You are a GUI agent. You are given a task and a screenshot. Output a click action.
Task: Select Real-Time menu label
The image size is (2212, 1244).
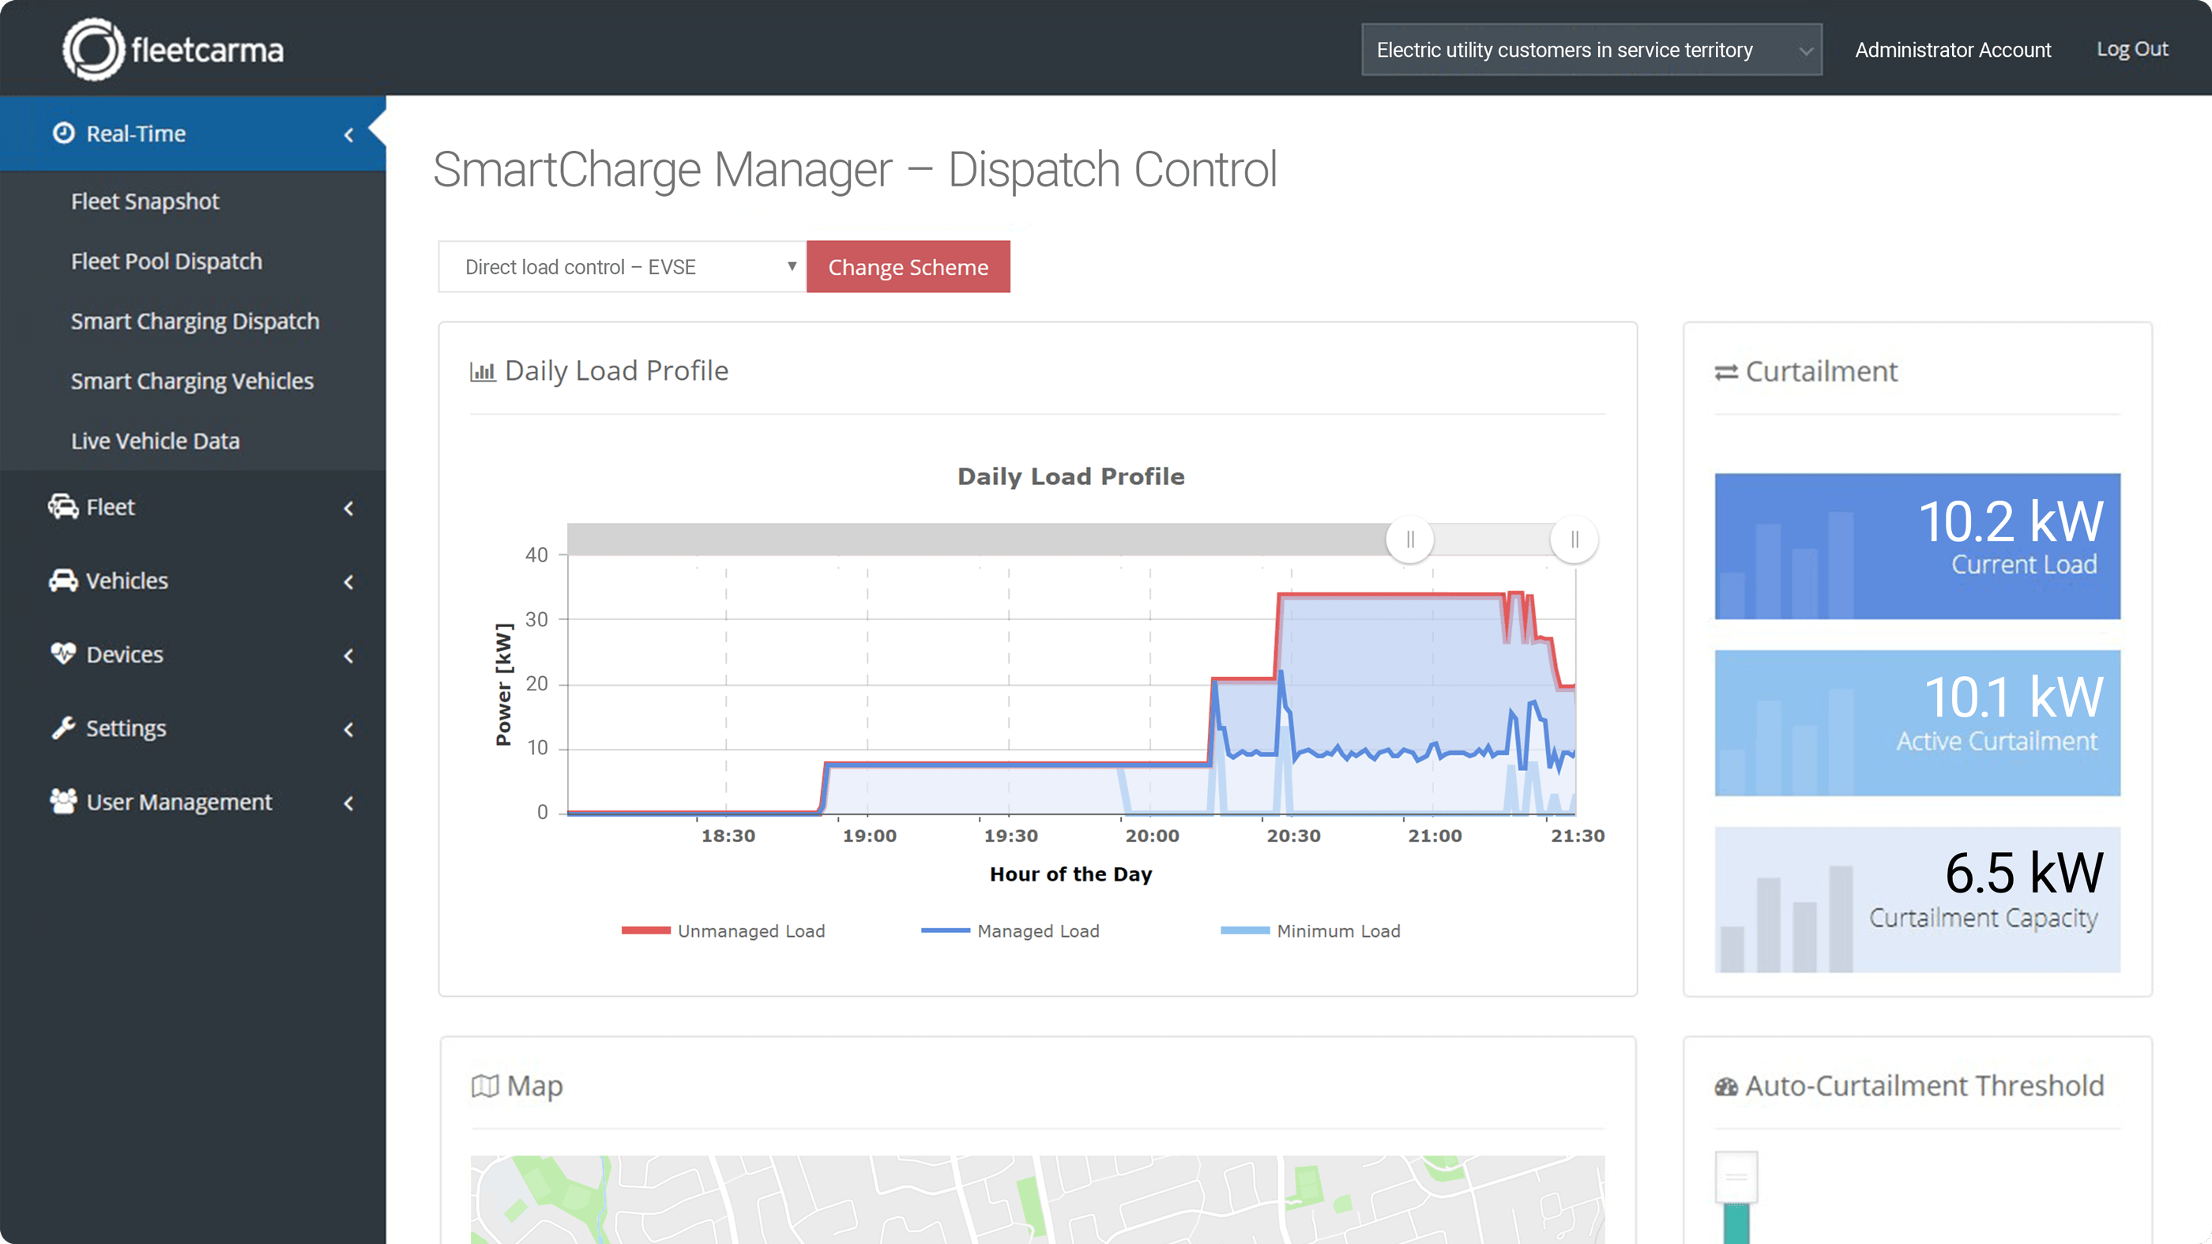tap(136, 133)
